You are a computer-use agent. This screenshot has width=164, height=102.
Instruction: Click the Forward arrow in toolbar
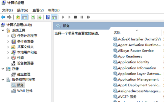pyautogui.click(x=9, y=17)
